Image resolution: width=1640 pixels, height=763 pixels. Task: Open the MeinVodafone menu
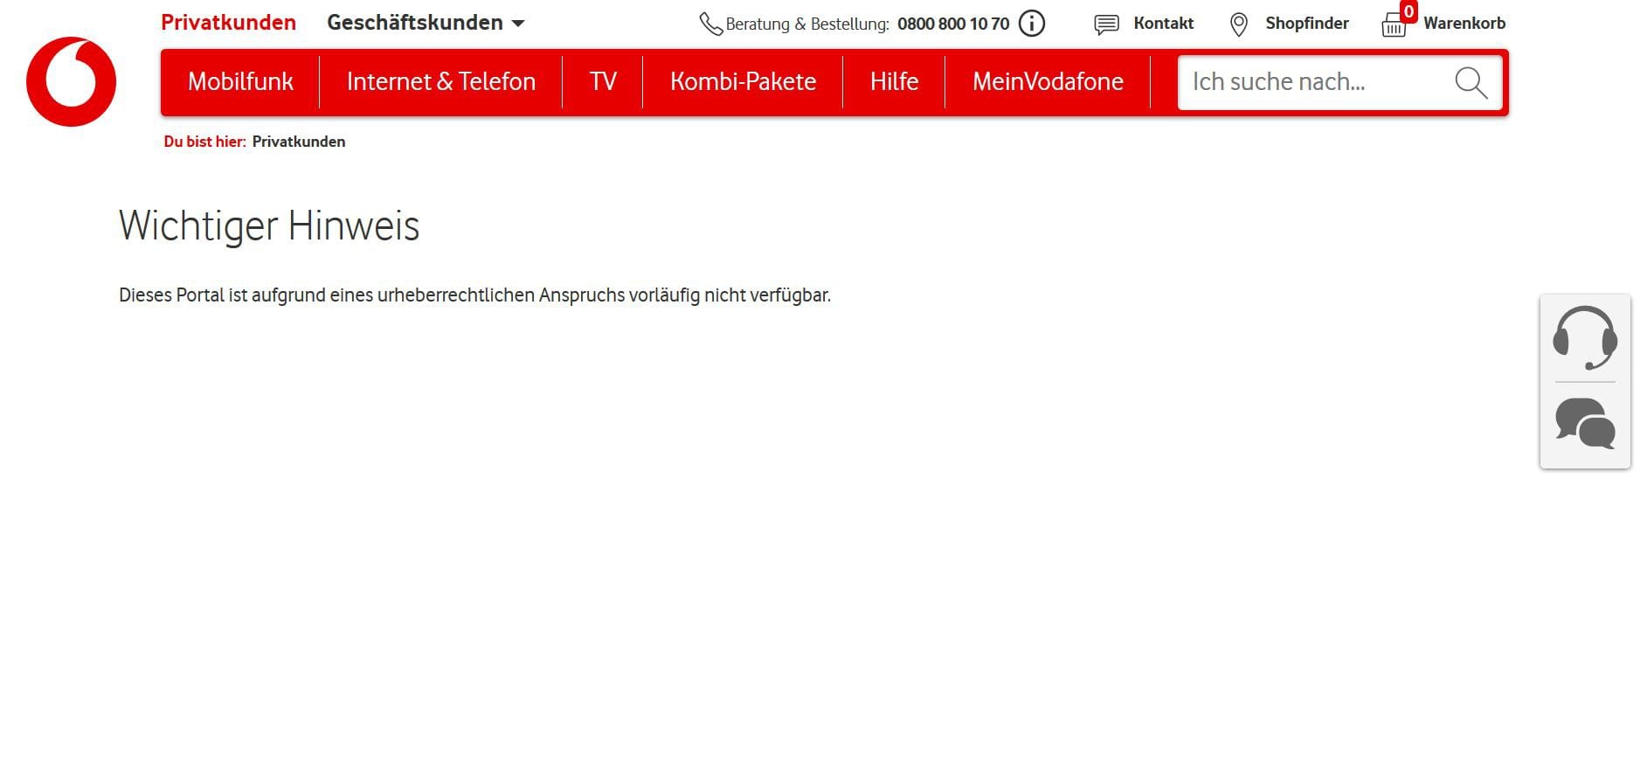click(x=1048, y=81)
